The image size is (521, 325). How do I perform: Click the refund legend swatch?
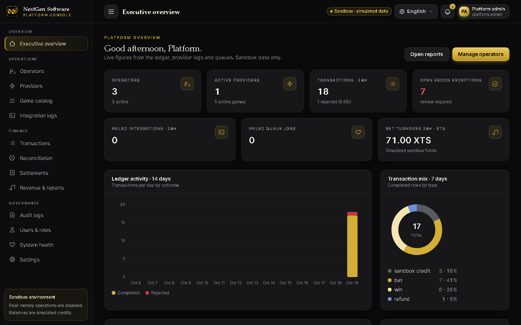pos(390,299)
